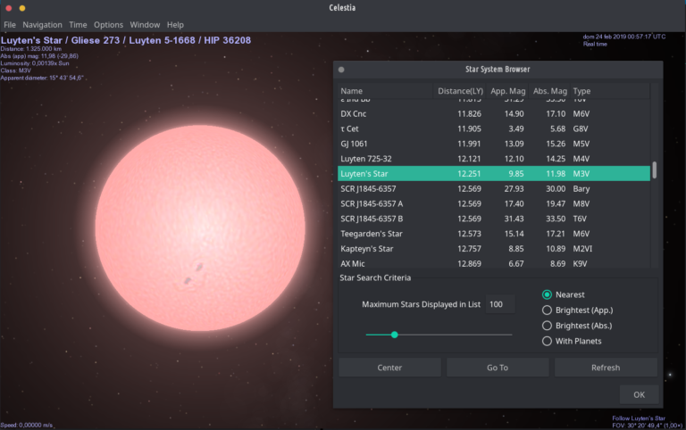Refresh the star list
Image resolution: width=686 pixels, height=430 pixels.
click(606, 368)
